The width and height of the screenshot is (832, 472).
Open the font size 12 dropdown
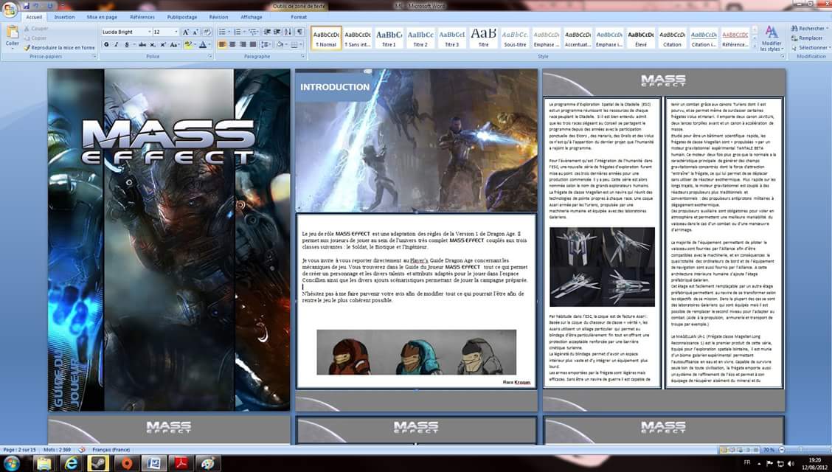[176, 32]
